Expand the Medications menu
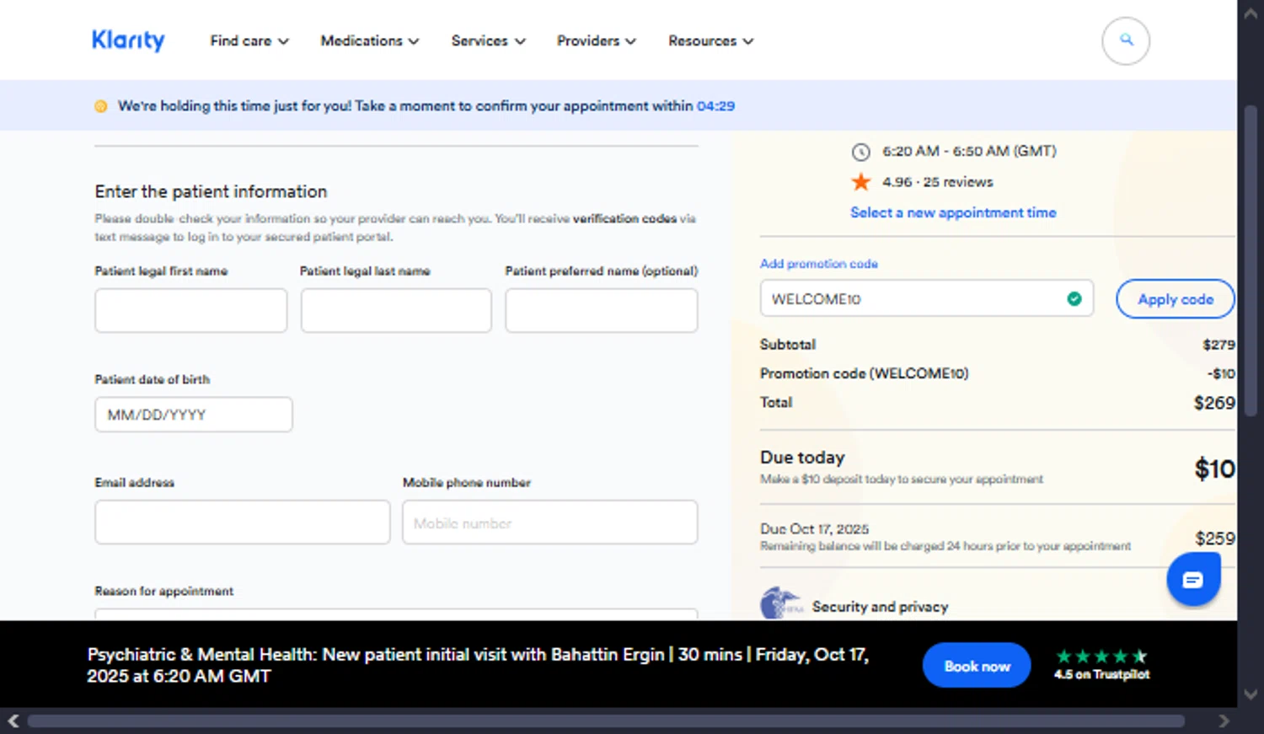Screen dimensions: 1264x734 tap(369, 40)
